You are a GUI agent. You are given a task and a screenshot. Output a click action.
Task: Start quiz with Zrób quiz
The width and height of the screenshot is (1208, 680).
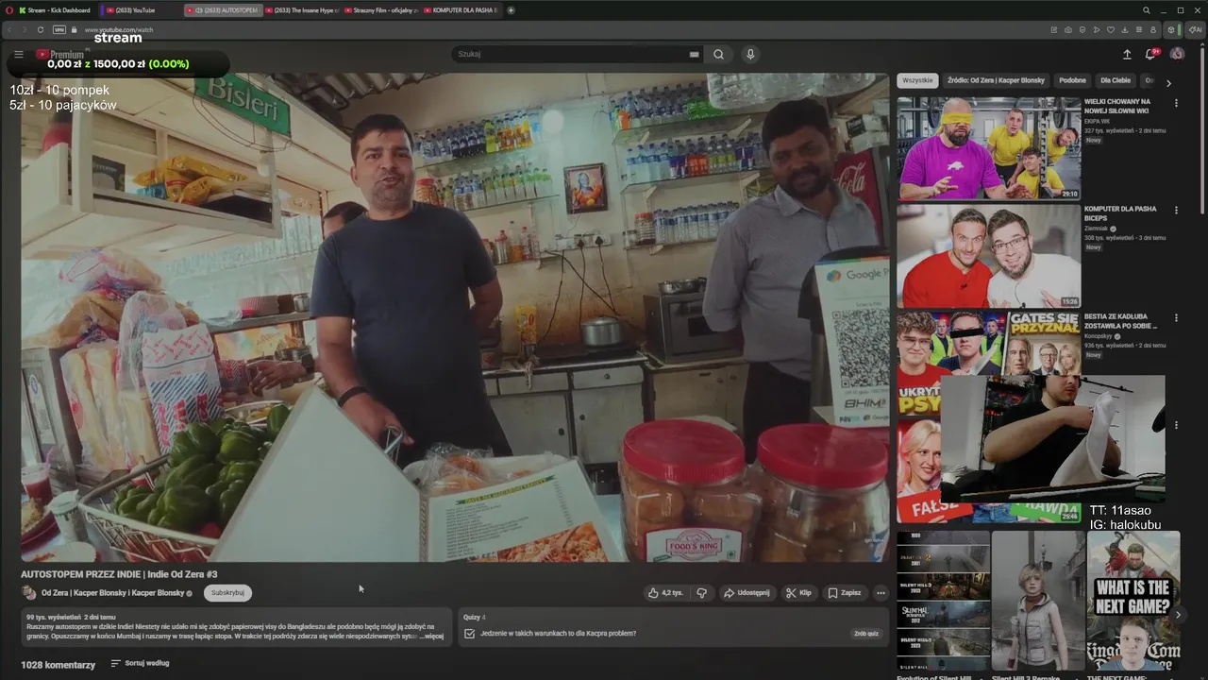(x=865, y=634)
